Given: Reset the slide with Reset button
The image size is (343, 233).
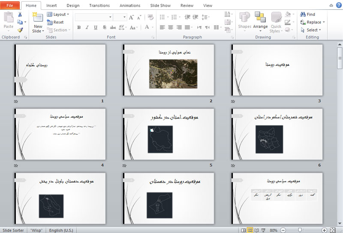Looking at the screenshot, I should coord(56,22).
